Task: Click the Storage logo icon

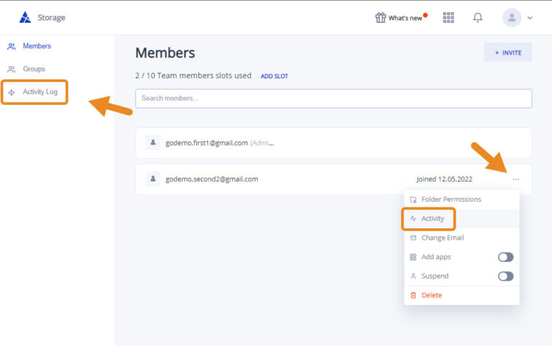Action: (25, 17)
